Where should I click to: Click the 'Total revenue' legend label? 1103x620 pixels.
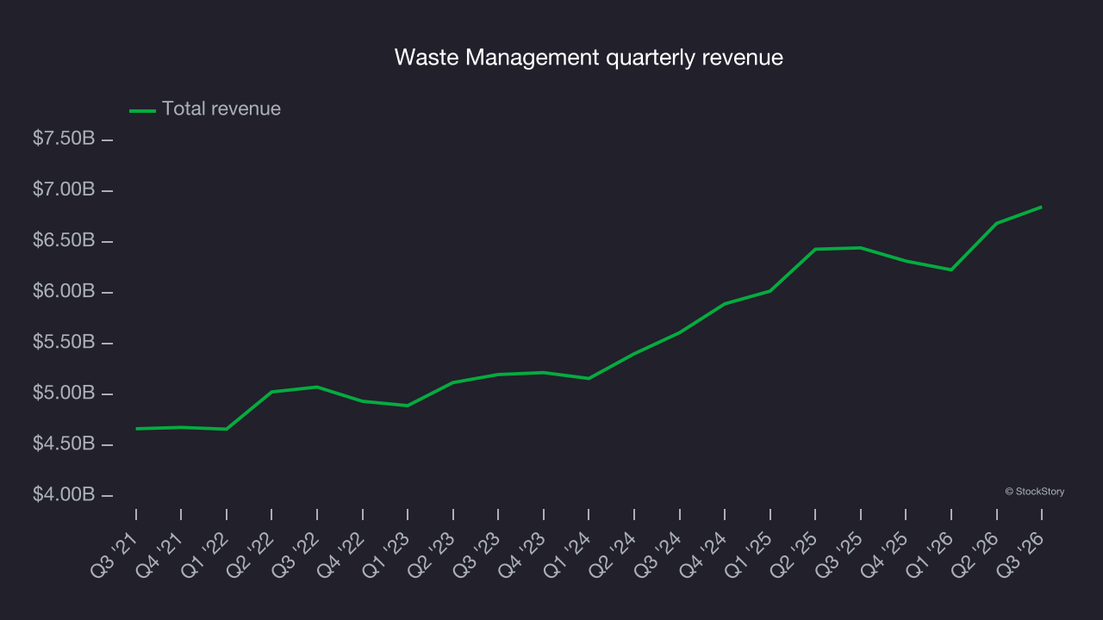pyautogui.click(x=221, y=109)
